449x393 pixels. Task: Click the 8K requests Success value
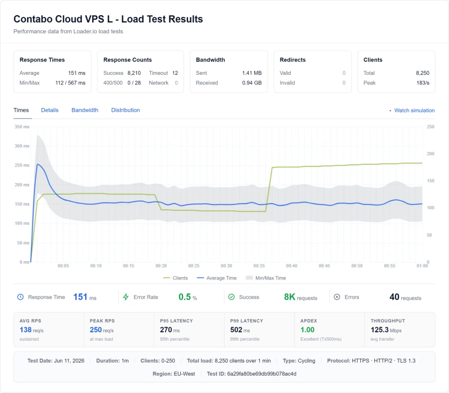click(300, 297)
